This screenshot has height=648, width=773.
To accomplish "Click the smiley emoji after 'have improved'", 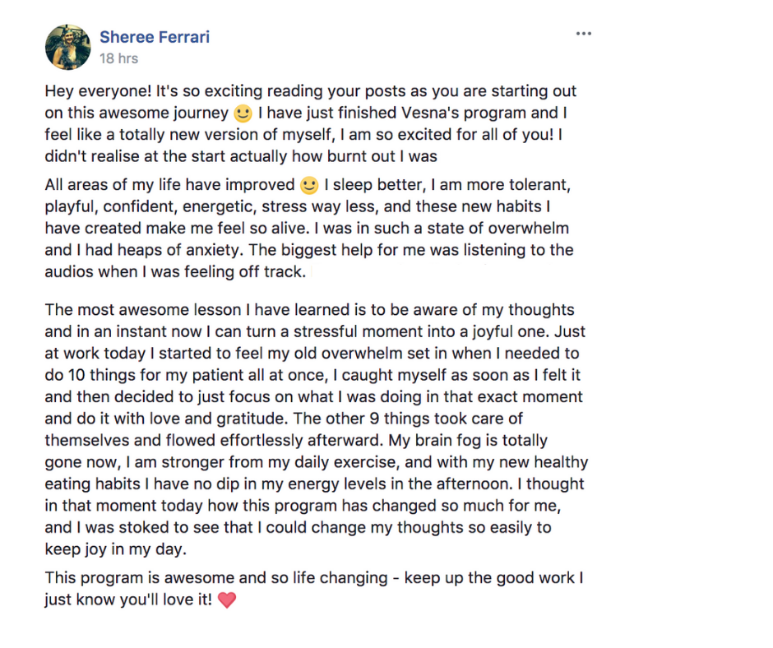I will (309, 185).
